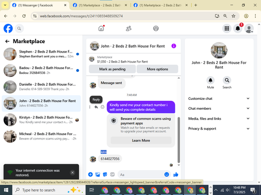Viewport: 261px width, 195px height.
Task: Click the reply arrow icon beside the message
Action: point(96,107)
